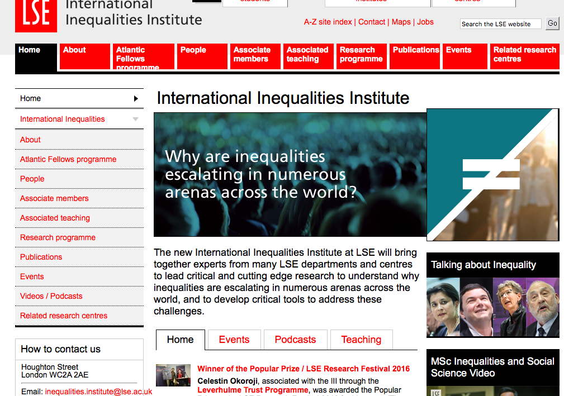Screen dimensions: 564x396
Task: Click the Jobs link in header
Action: tap(425, 22)
